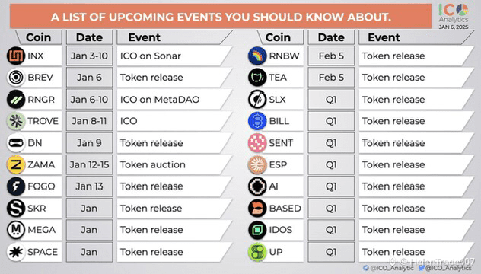Click the orange BASED coin icon
This screenshot has height=274, width=481.
coord(257,209)
